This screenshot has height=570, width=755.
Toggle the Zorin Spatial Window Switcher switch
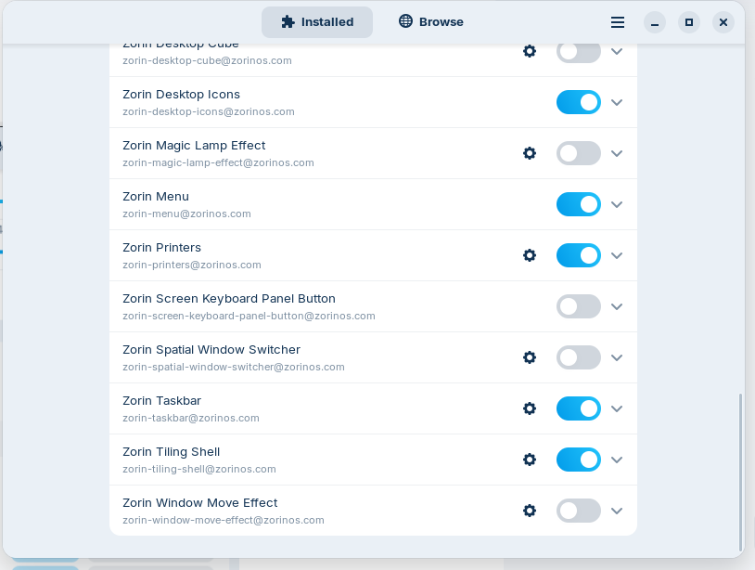coord(578,357)
